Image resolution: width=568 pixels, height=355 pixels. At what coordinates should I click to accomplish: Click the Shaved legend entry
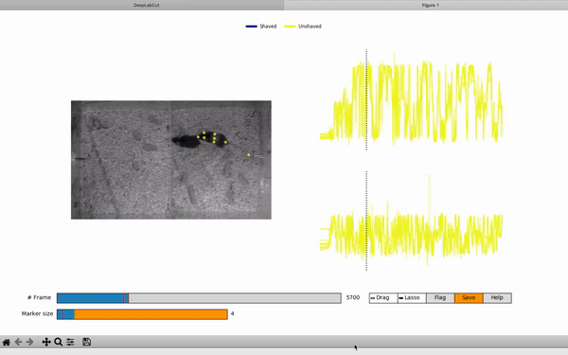[261, 27]
